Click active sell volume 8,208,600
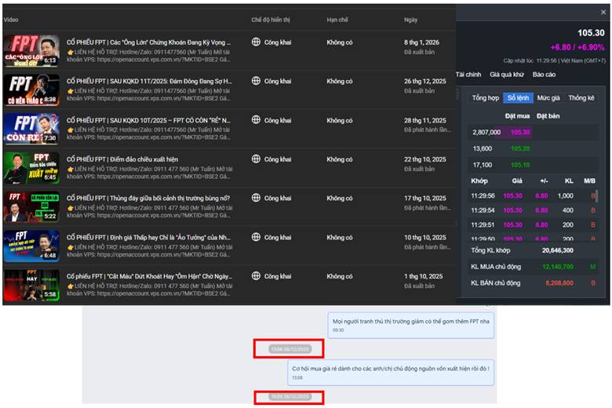 coord(559,283)
